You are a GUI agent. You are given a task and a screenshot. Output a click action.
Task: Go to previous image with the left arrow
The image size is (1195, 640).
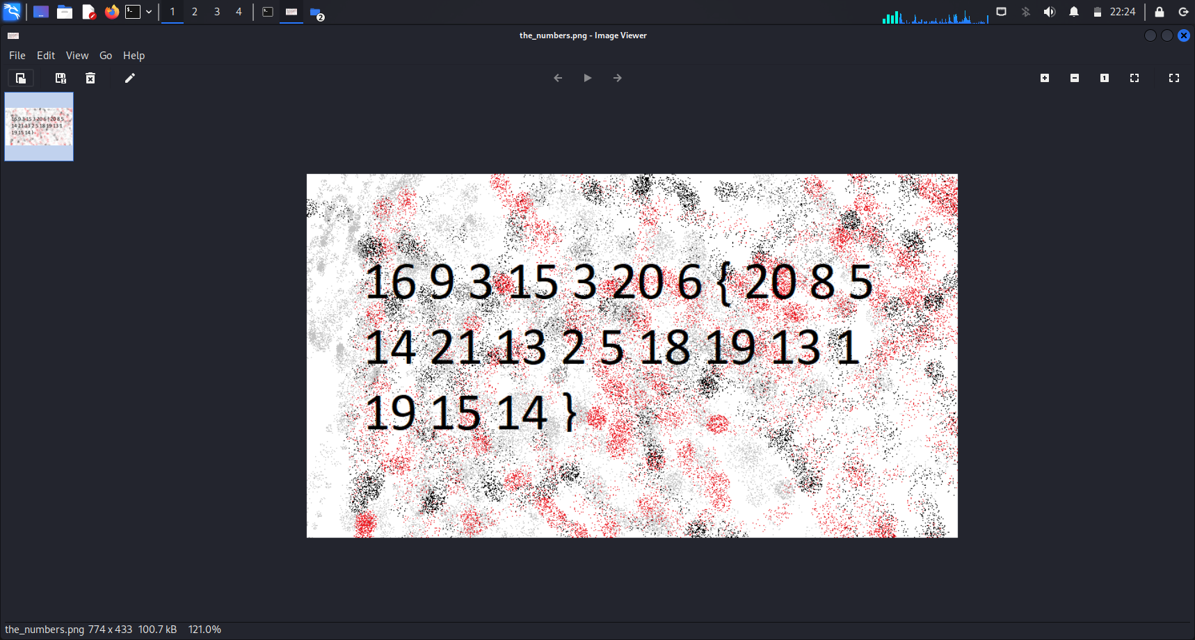tap(558, 78)
